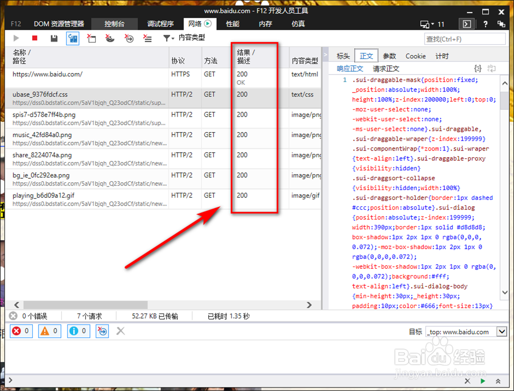
Task: Open the 标头 details tab
Action: (x=343, y=56)
